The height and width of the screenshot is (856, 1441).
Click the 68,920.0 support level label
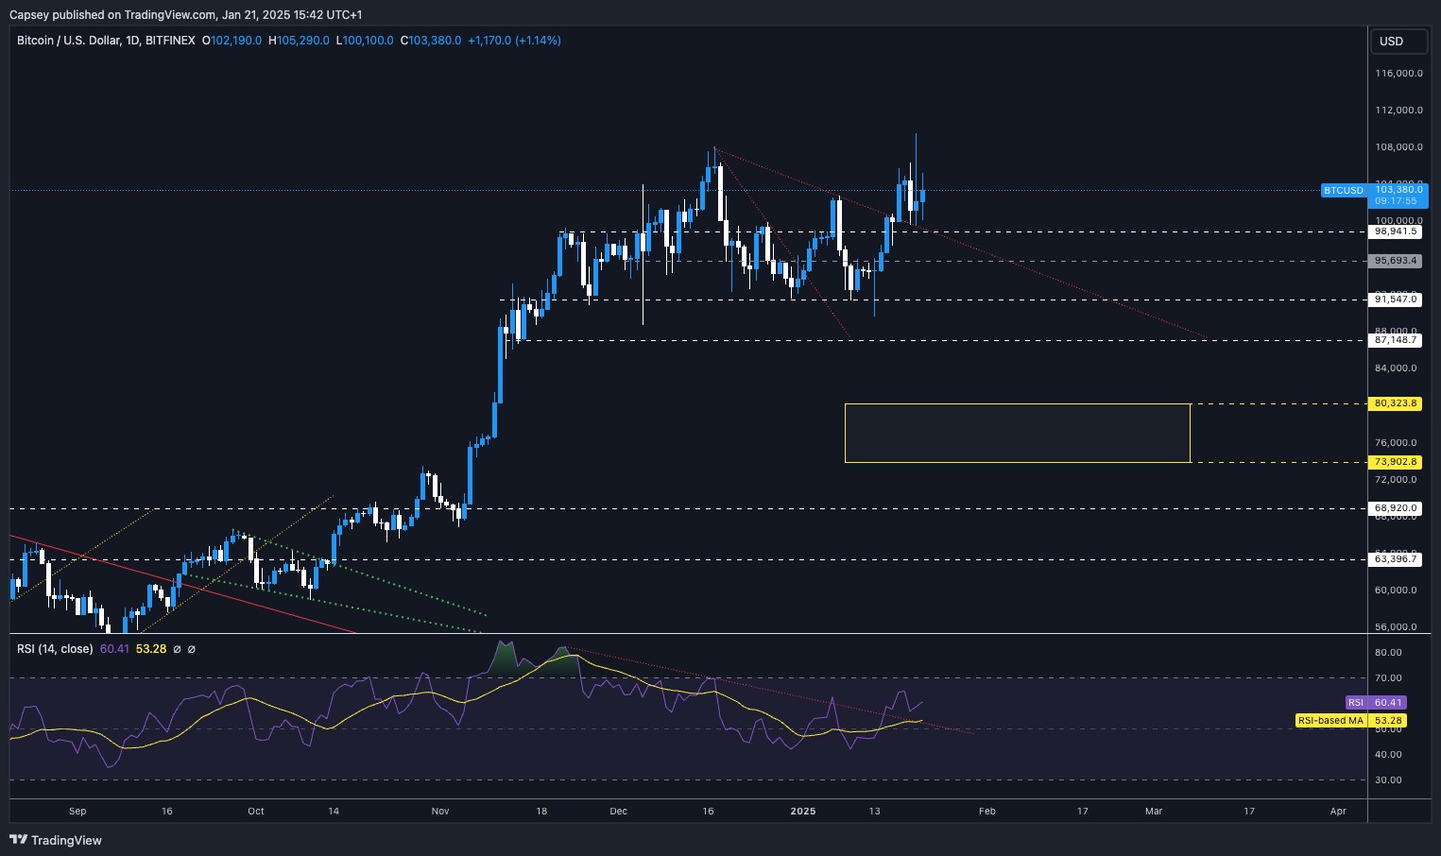tap(1395, 508)
